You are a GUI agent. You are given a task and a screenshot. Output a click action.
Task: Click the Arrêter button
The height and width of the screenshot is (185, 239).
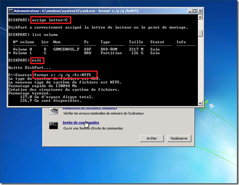tap(152, 138)
